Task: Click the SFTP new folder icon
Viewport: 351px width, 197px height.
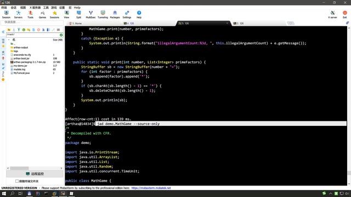Action: coord(29,30)
